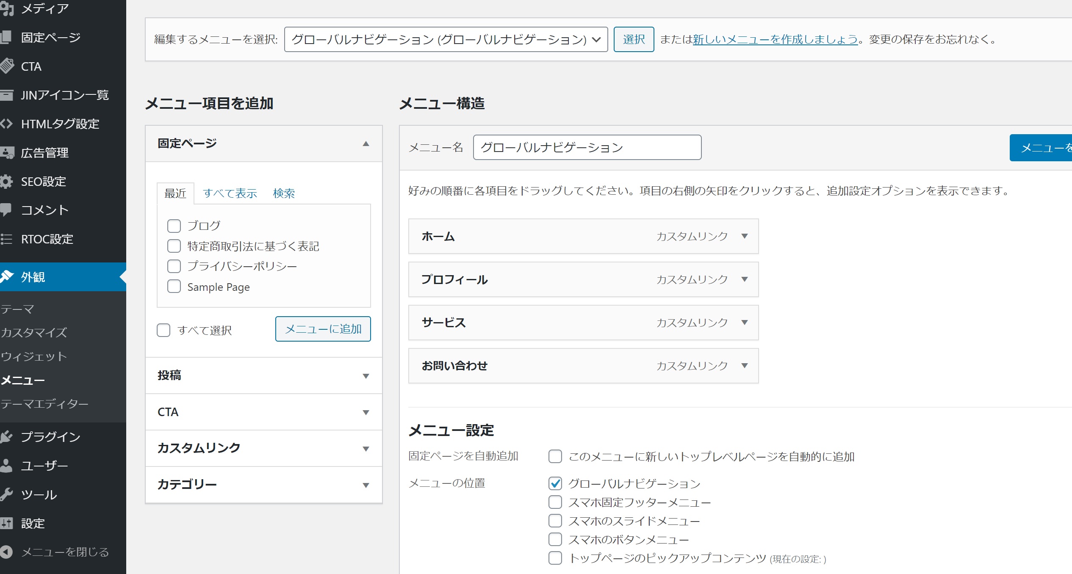Open テーマ submenu item
Screen dimensions: 1072x574
(x=17, y=309)
